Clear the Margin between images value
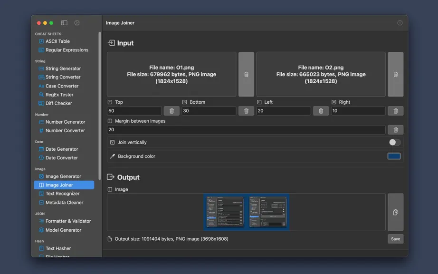The width and height of the screenshot is (438, 274). pos(396,130)
